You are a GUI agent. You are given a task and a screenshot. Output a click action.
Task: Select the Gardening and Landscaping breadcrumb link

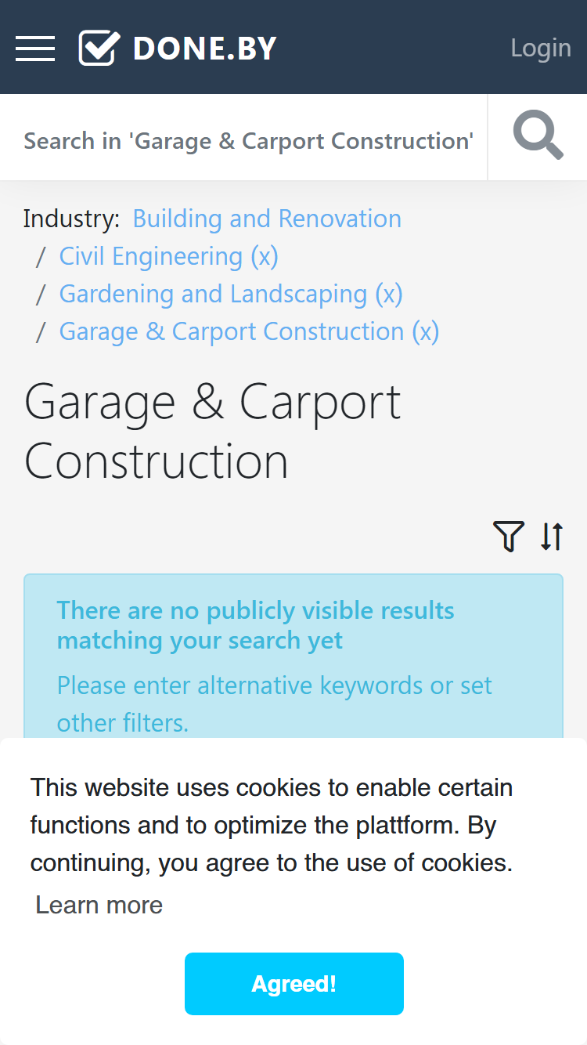[x=213, y=294]
